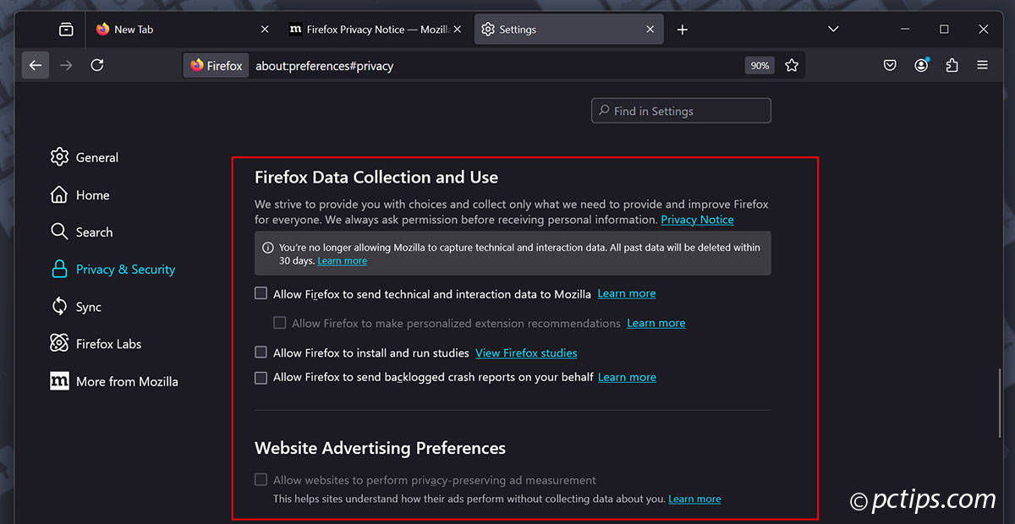Open the Firefox View icon in tab bar
Viewport: 1015px width, 524px height.
click(66, 30)
